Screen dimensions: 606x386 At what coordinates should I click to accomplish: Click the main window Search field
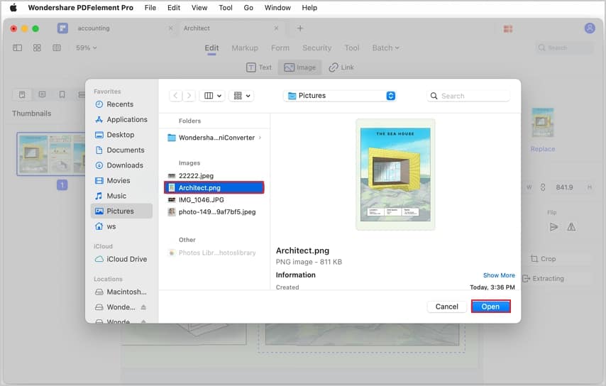[564, 48]
